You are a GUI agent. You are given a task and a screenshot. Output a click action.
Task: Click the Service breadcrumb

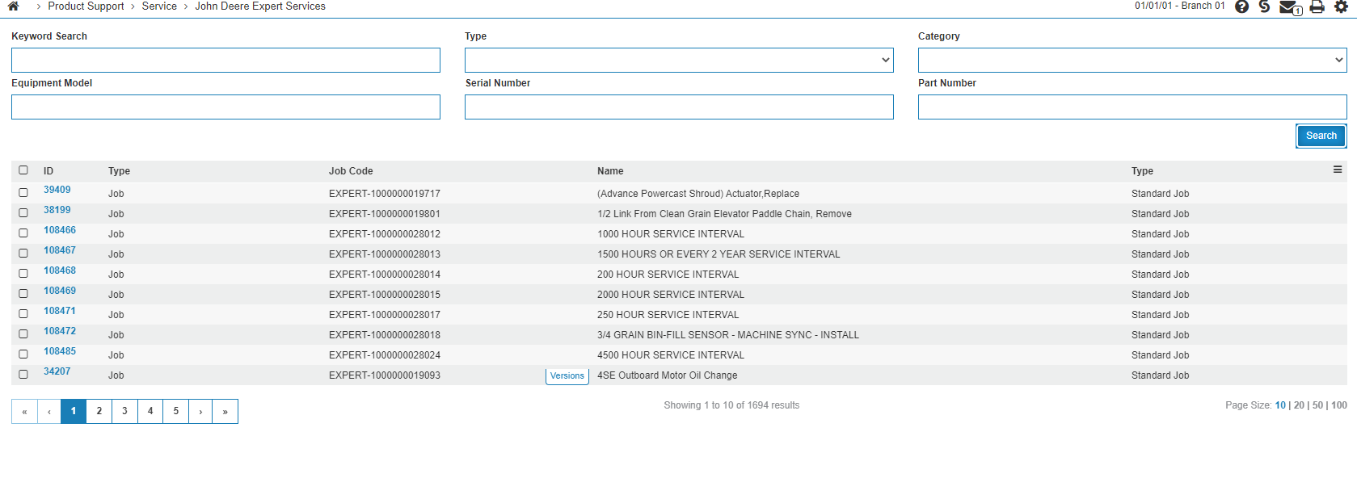point(159,6)
